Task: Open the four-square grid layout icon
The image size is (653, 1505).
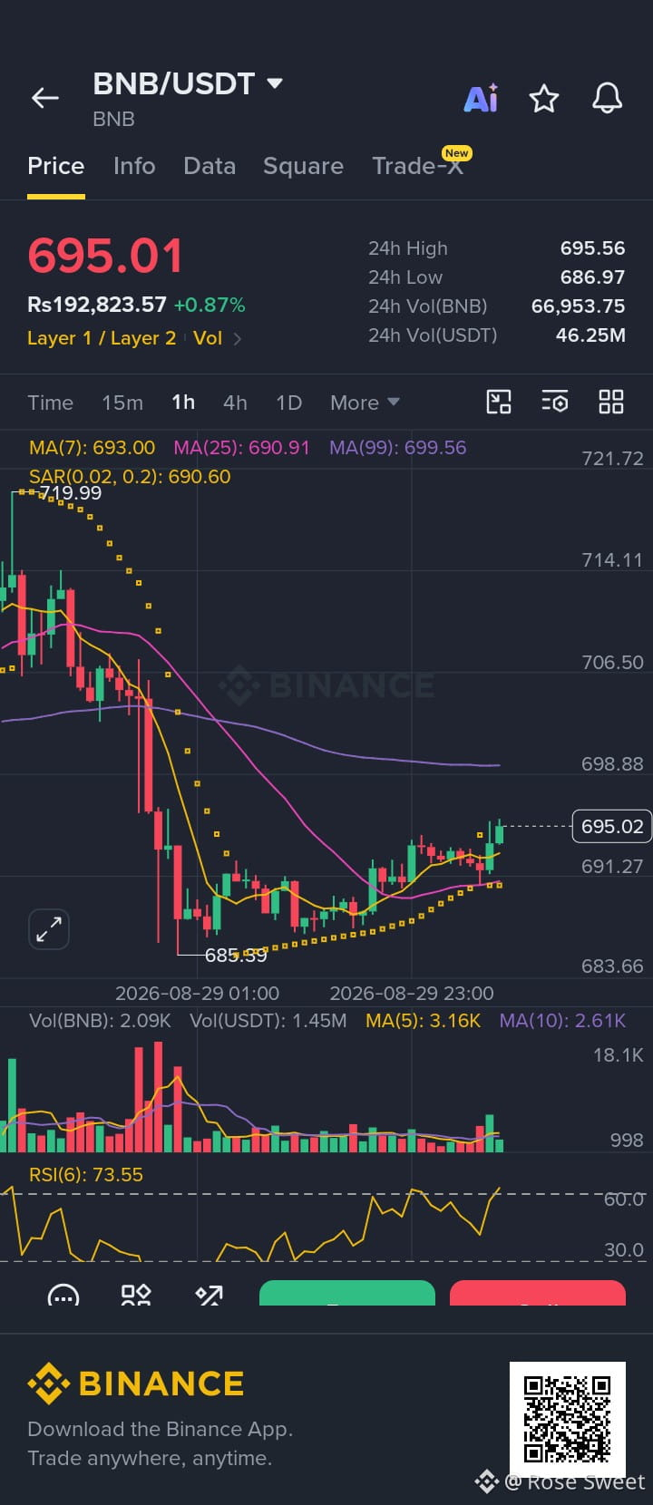Action: (x=611, y=402)
